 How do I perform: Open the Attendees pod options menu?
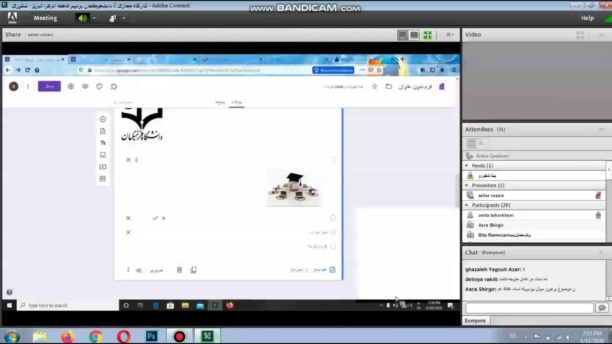click(x=601, y=129)
